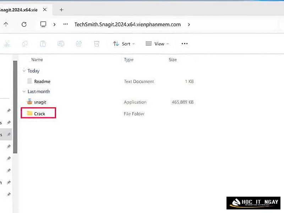Select TechSmith.Snagit.2024.x64.vienphanmem.com path segment

(x=127, y=24)
